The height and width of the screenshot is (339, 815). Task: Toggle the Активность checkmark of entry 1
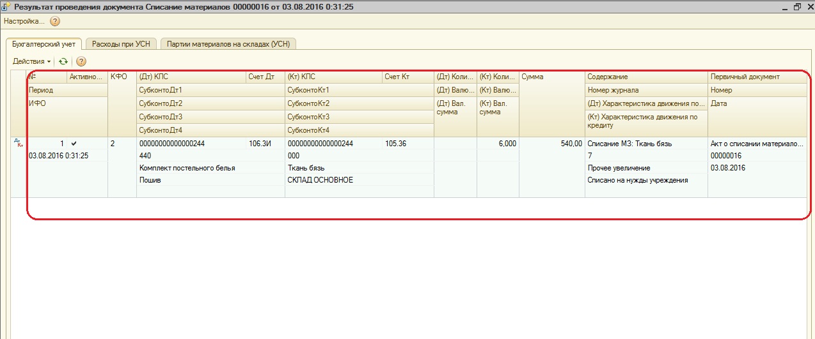tap(74, 143)
